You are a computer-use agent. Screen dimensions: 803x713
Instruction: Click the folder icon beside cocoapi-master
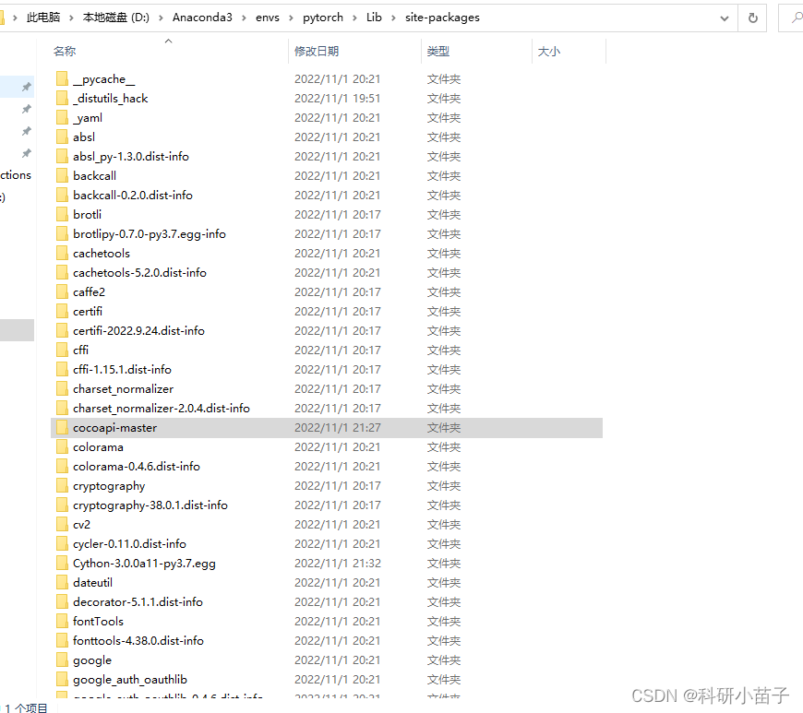point(61,427)
